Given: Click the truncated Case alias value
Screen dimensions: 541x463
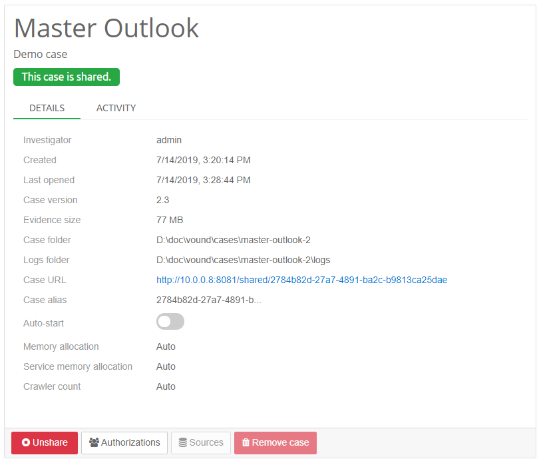Looking at the screenshot, I should tap(208, 300).
